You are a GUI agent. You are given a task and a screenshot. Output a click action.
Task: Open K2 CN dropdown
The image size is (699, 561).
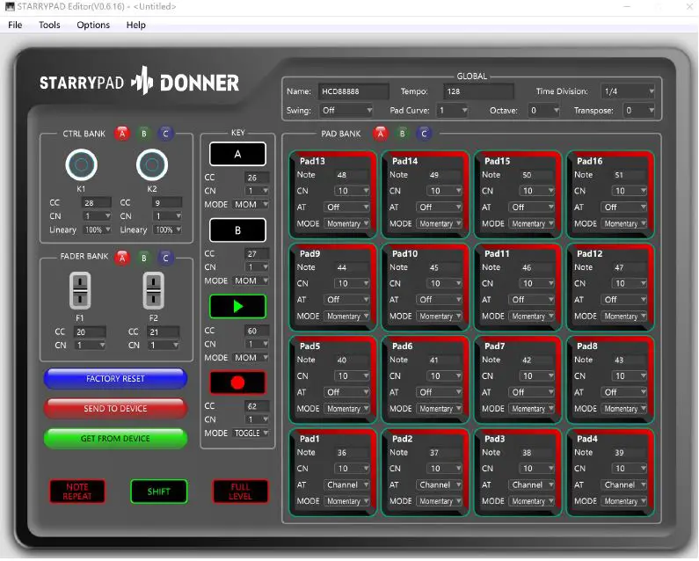pyautogui.click(x=167, y=215)
